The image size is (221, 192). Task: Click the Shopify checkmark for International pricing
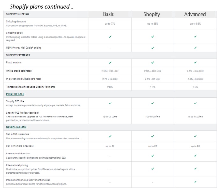pos(153,169)
